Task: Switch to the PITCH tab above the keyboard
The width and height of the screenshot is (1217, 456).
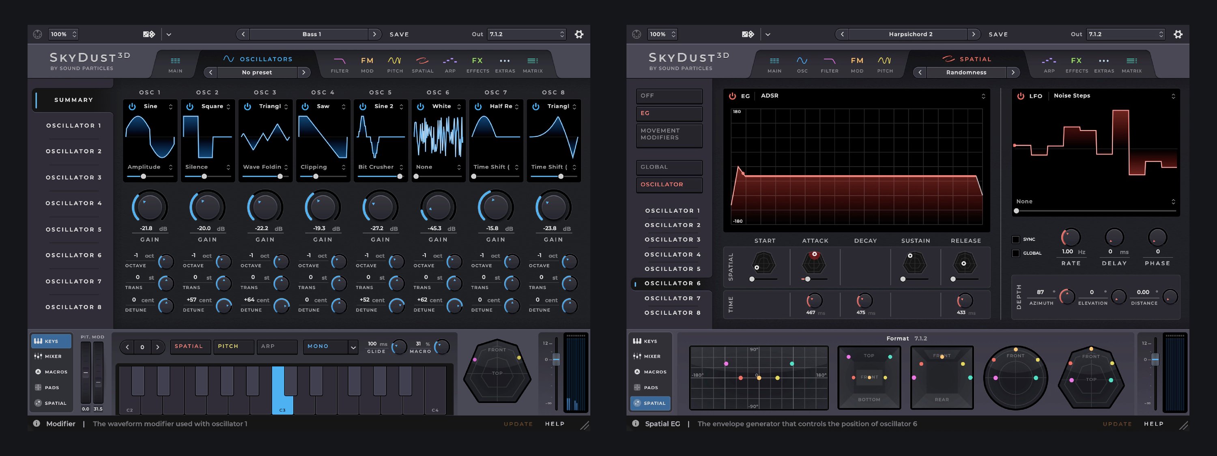Action: [x=233, y=347]
